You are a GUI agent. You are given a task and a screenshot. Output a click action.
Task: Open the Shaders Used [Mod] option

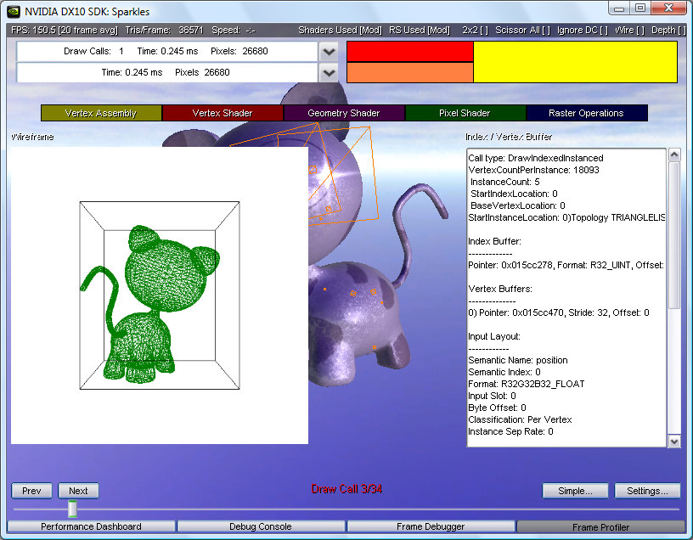tap(340, 30)
